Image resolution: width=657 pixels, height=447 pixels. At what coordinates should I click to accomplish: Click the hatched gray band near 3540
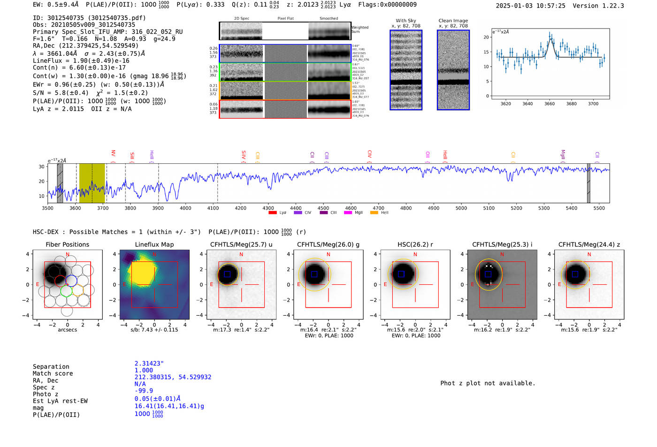[x=60, y=183]
